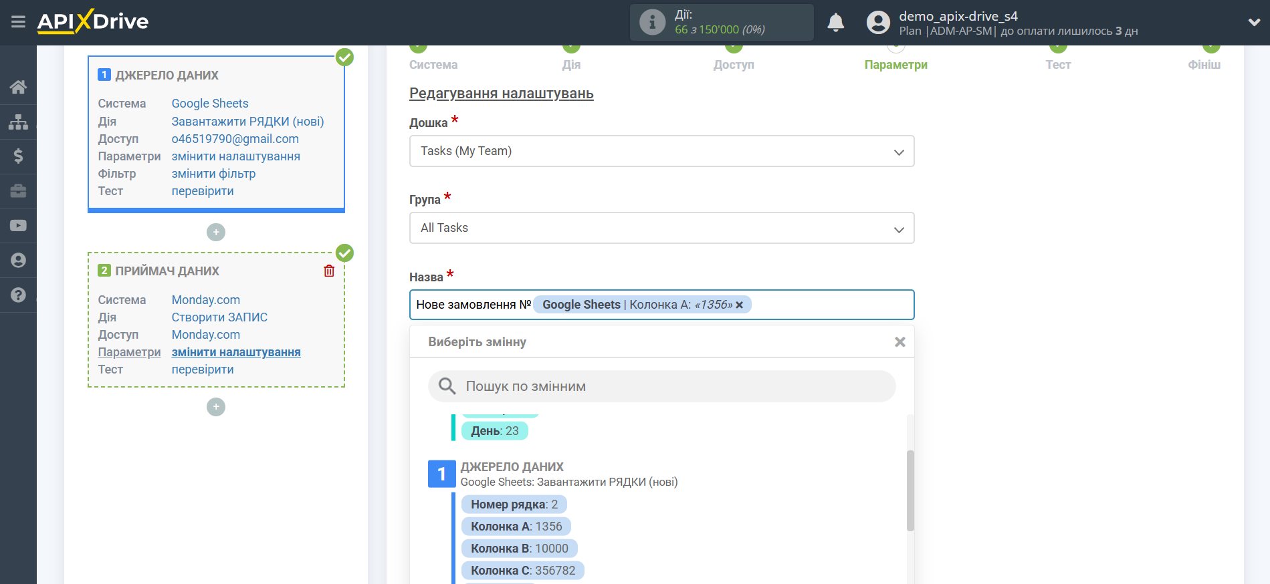Insert Номер рядка: 2 variable
Image resolution: width=1270 pixels, height=584 pixels.
(x=514, y=504)
